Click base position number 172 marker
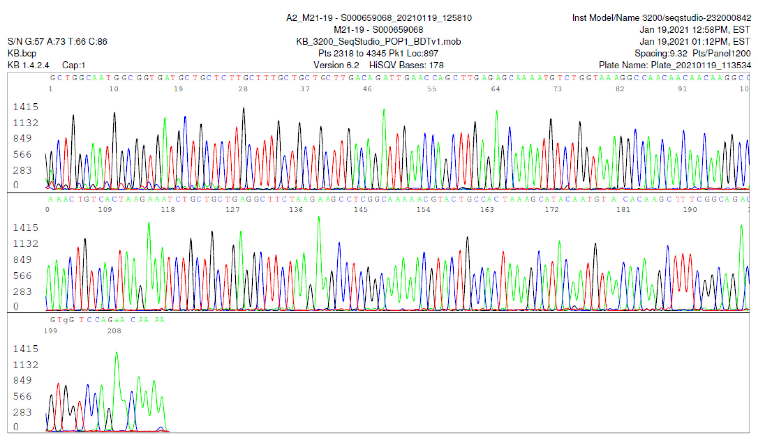 pos(552,210)
